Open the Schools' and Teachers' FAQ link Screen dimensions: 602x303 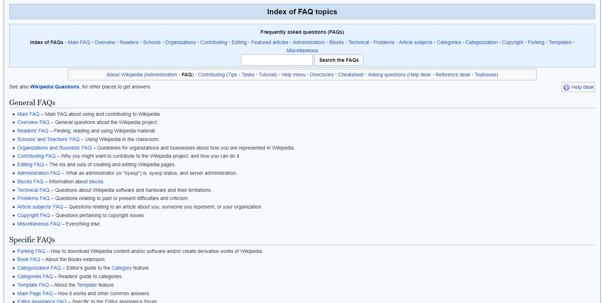pos(48,139)
